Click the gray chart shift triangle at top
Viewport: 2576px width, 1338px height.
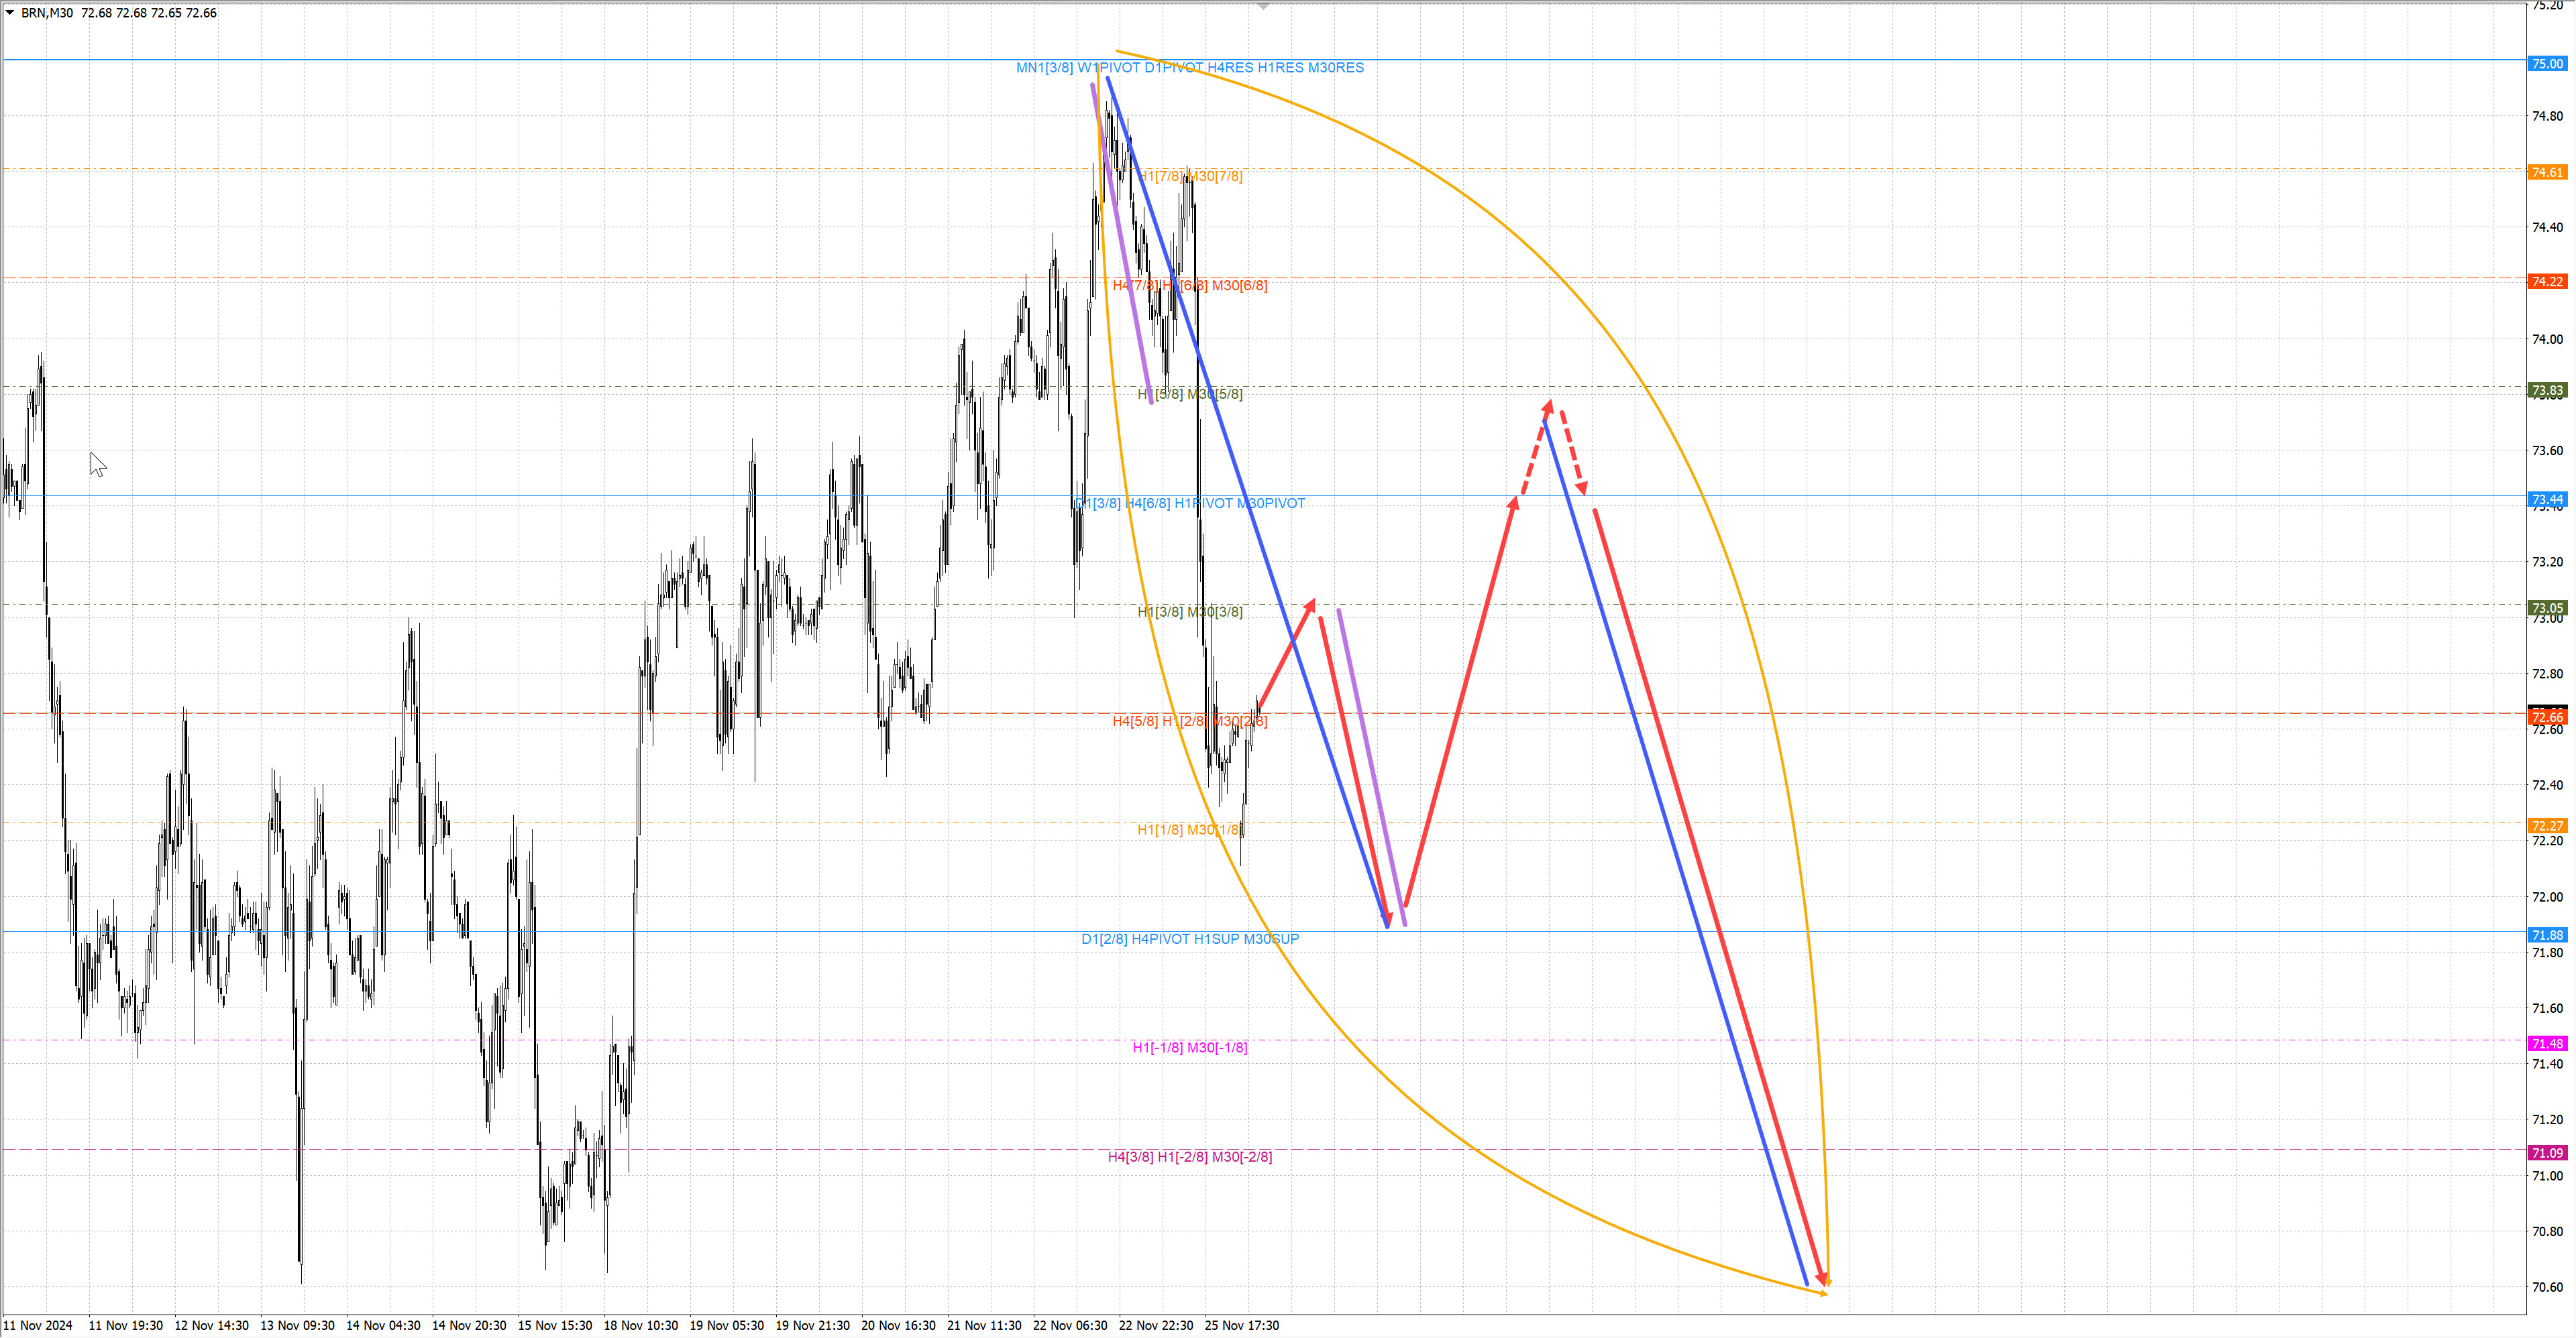(x=1263, y=7)
